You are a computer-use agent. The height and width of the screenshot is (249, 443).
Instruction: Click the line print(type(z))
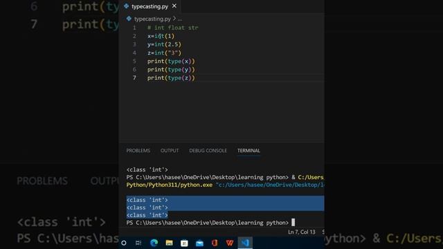171,78
